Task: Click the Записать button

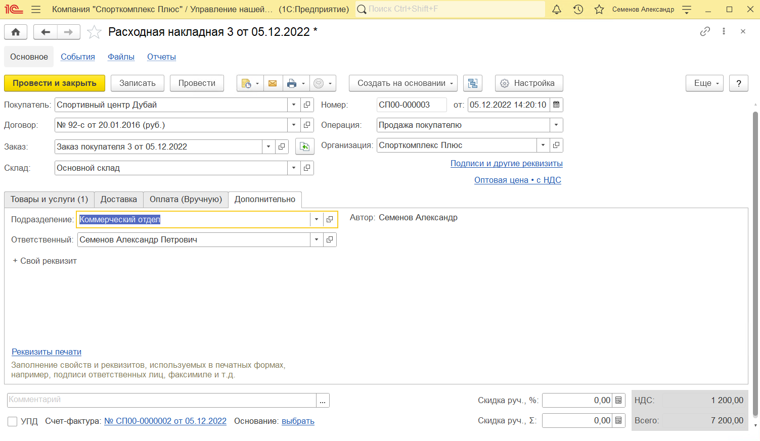Action: coord(138,83)
